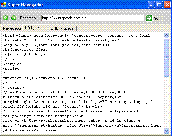The height and width of the screenshot is (136, 172).
Task: Maximize the Super Navegador window
Action: (x=159, y=5)
